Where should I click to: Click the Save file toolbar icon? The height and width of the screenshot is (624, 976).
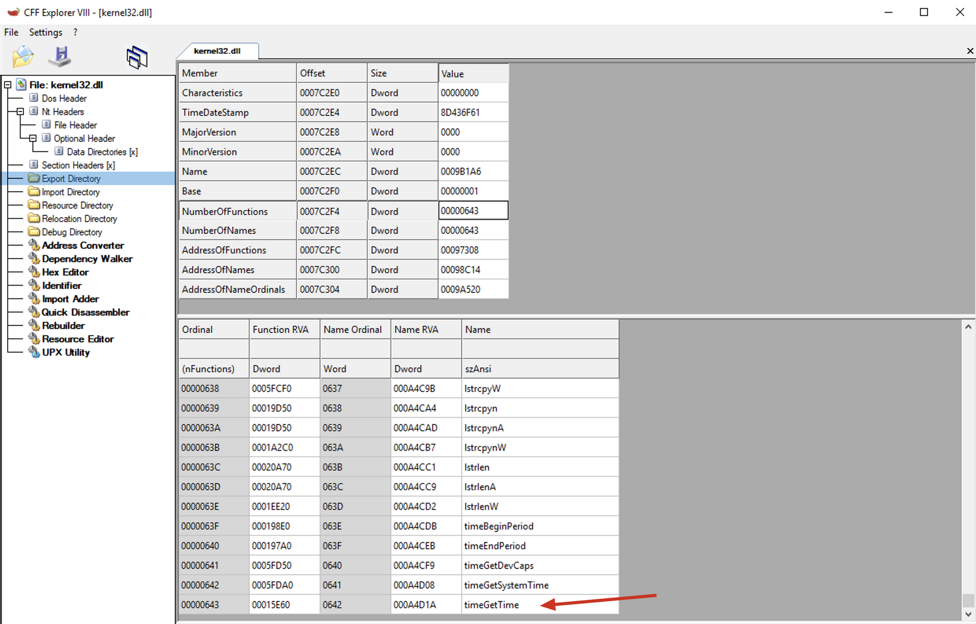pos(60,56)
